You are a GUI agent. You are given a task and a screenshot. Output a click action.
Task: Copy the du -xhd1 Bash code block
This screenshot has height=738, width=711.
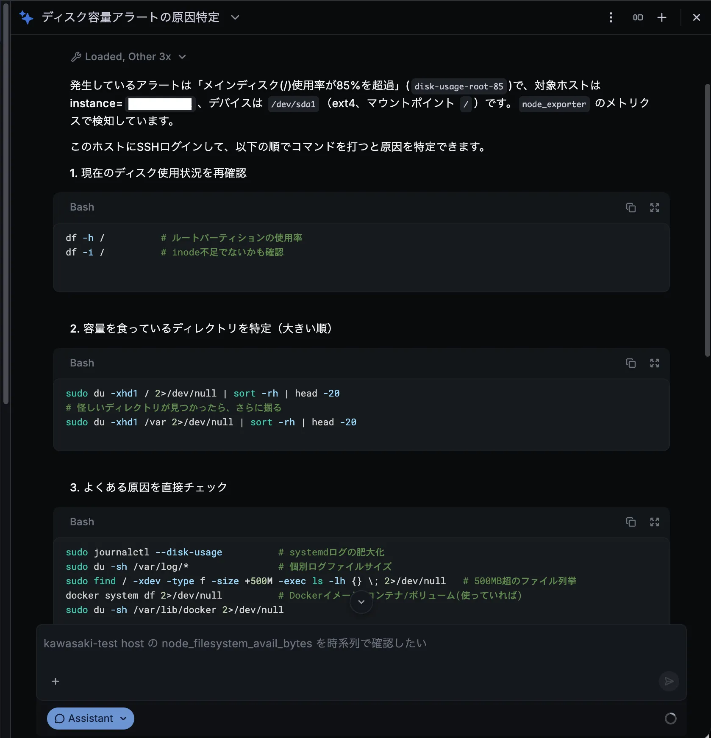click(631, 363)
